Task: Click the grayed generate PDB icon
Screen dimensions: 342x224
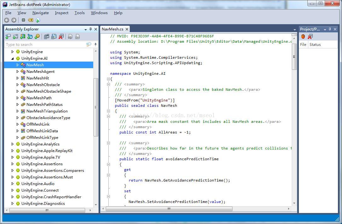Action: click(x=77, y=36)
